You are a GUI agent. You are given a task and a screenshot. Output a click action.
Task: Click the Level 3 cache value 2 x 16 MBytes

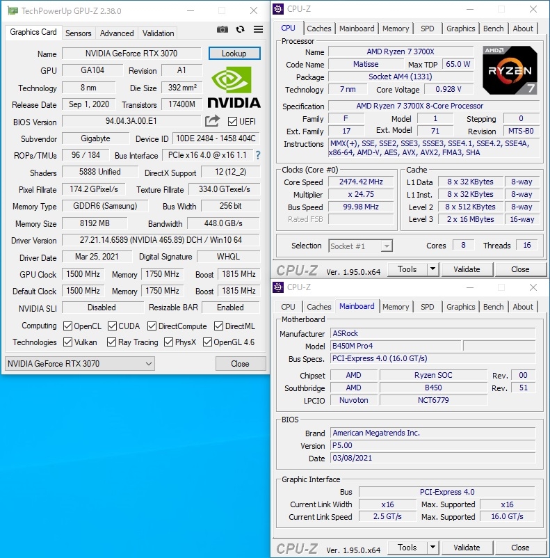pos(470,219)
